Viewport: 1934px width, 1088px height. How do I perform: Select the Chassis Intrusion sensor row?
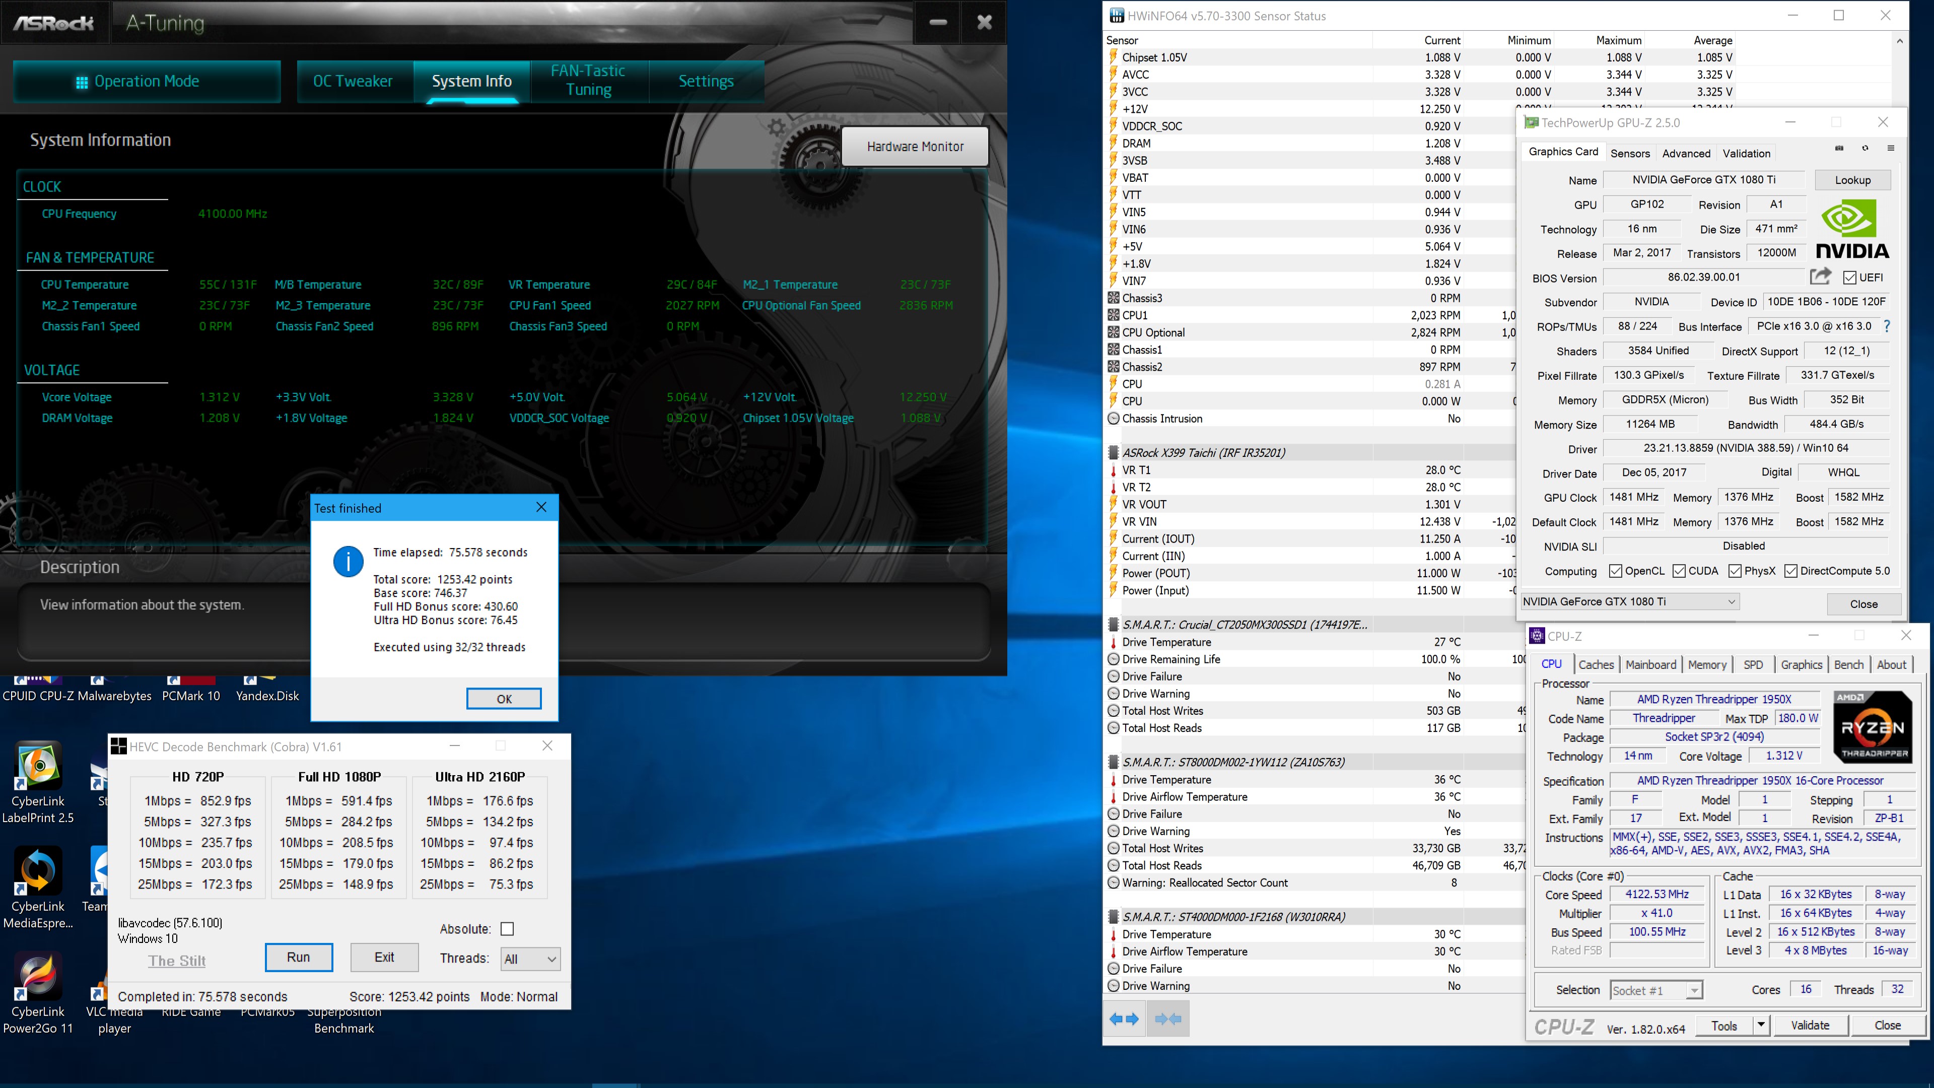click(x=1308, y=419)
